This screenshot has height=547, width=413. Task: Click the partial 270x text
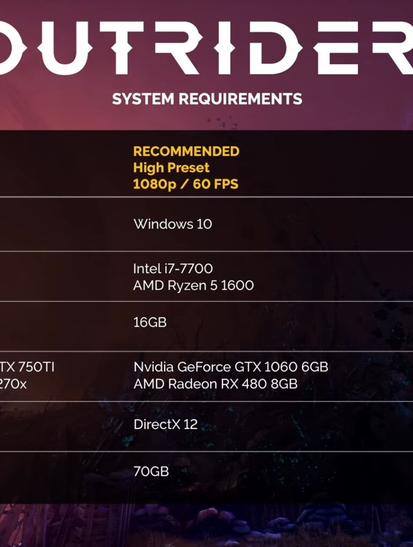[13, 384]
